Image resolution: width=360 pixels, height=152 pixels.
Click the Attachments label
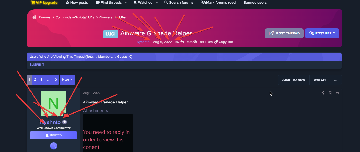[95, 111]
